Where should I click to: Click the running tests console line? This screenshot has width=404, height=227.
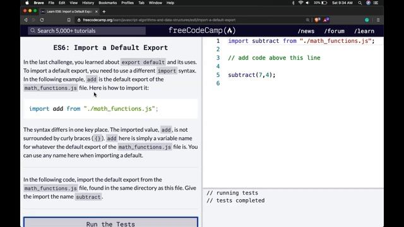(x=232, y=193)
